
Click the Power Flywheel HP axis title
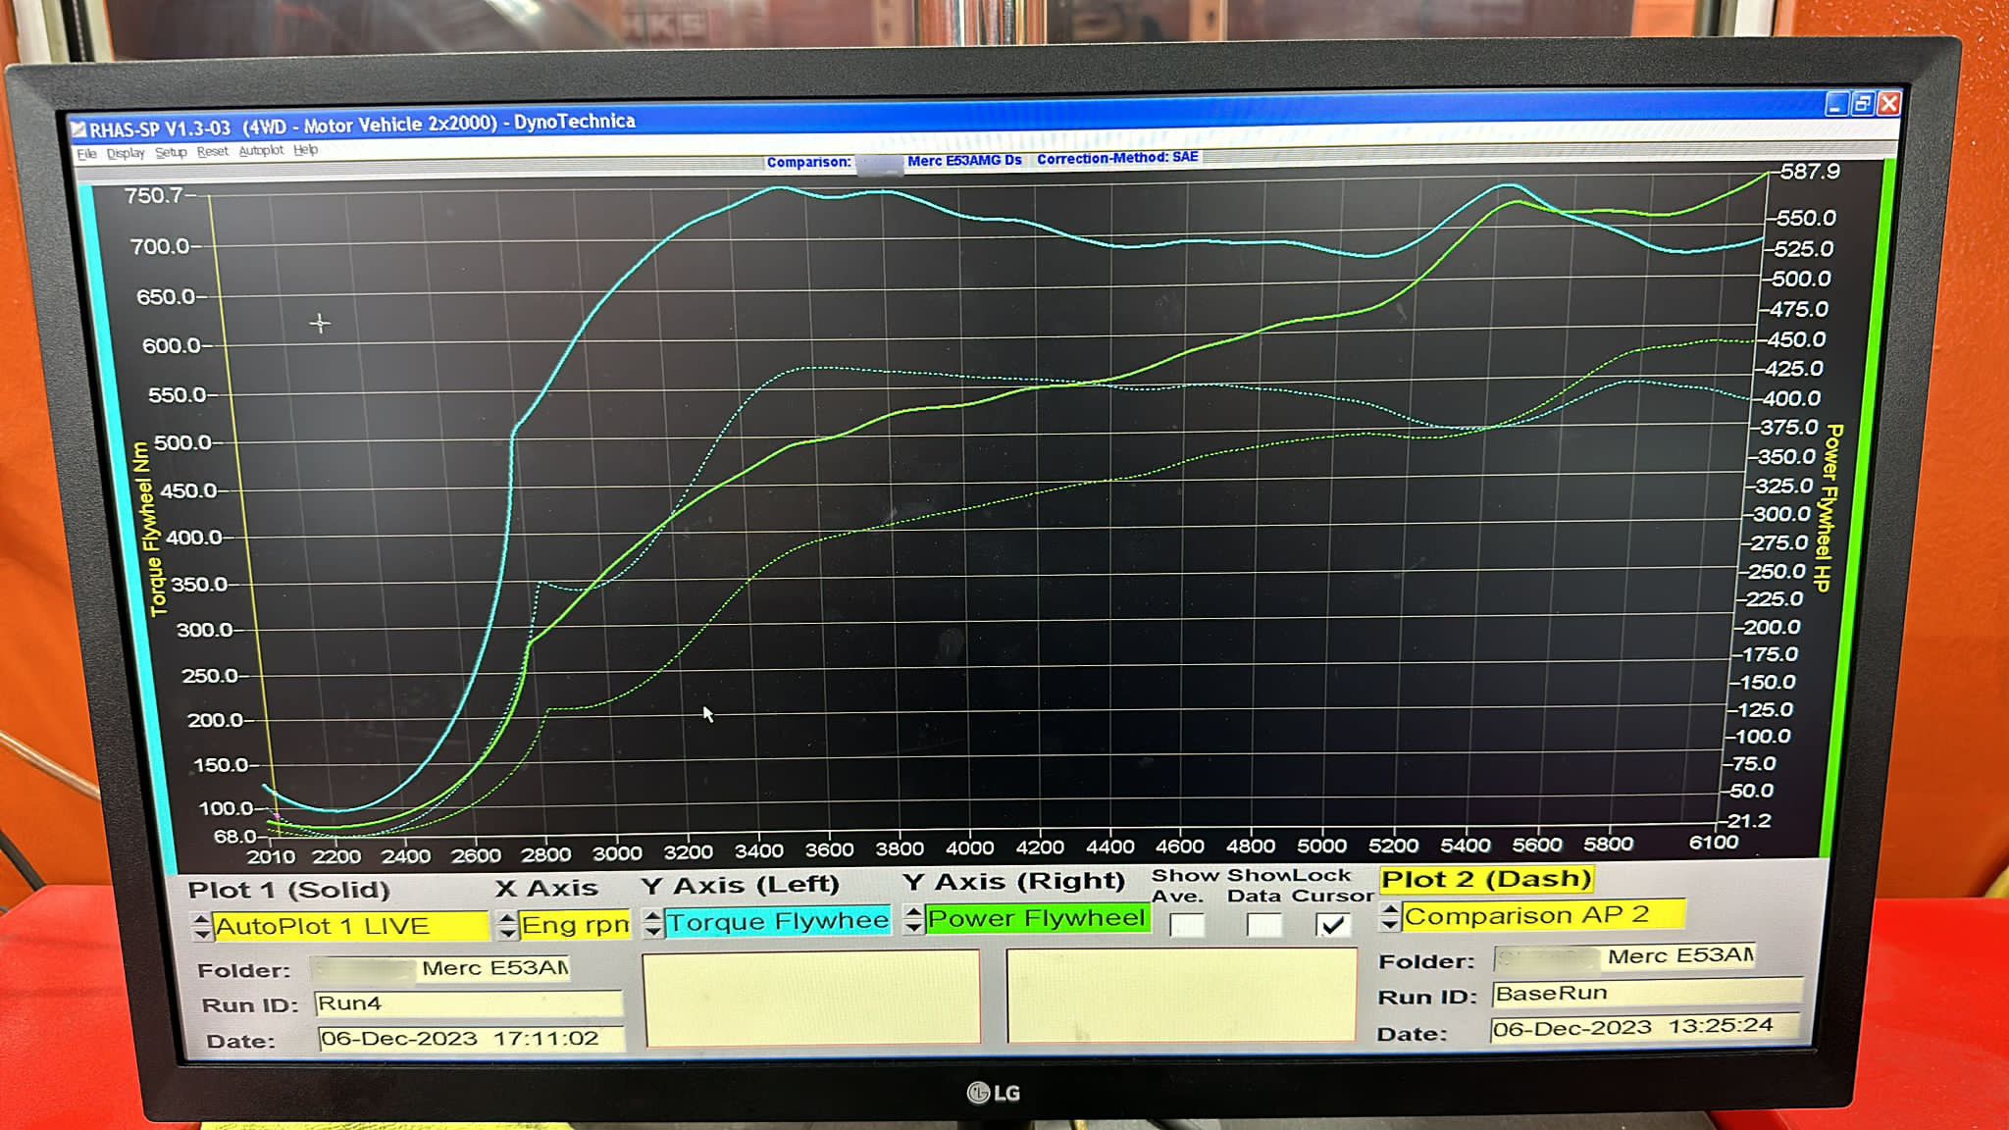[x=1828, y=508]
